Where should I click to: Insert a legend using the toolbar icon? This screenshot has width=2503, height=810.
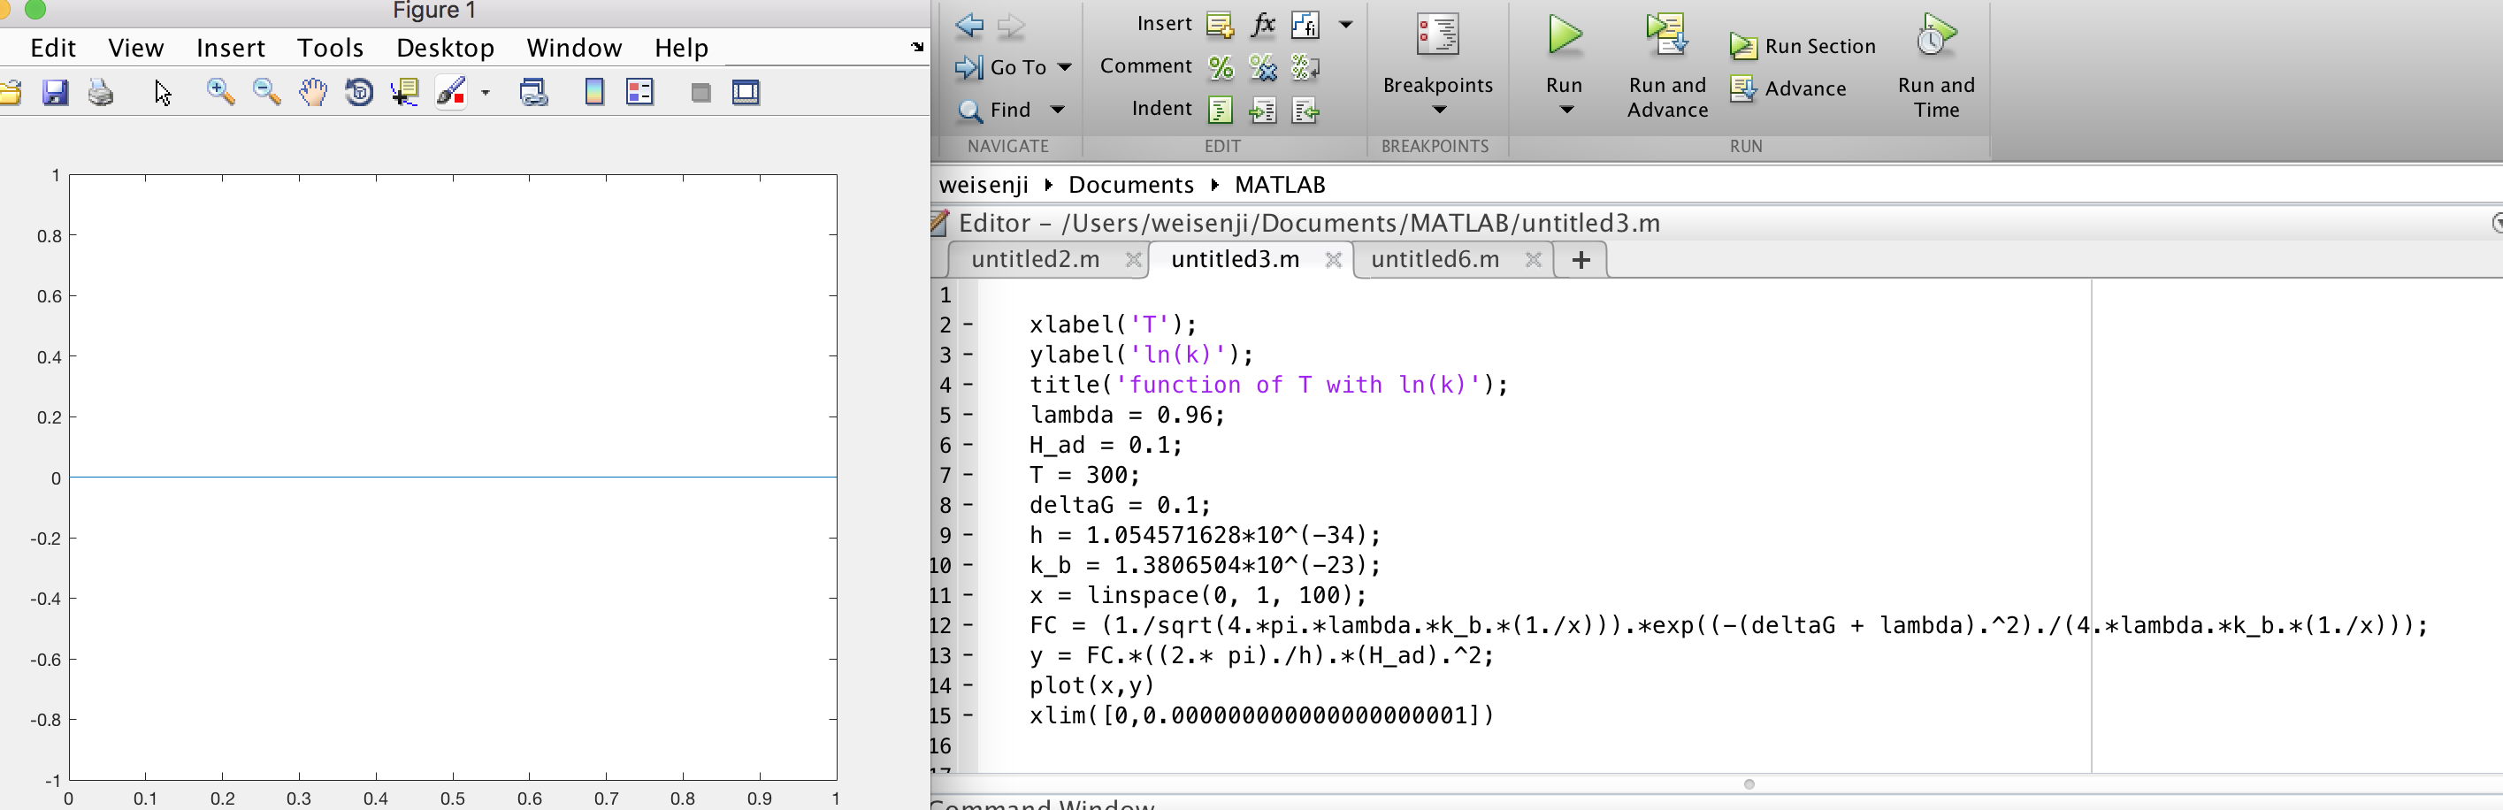click(640, 92)
